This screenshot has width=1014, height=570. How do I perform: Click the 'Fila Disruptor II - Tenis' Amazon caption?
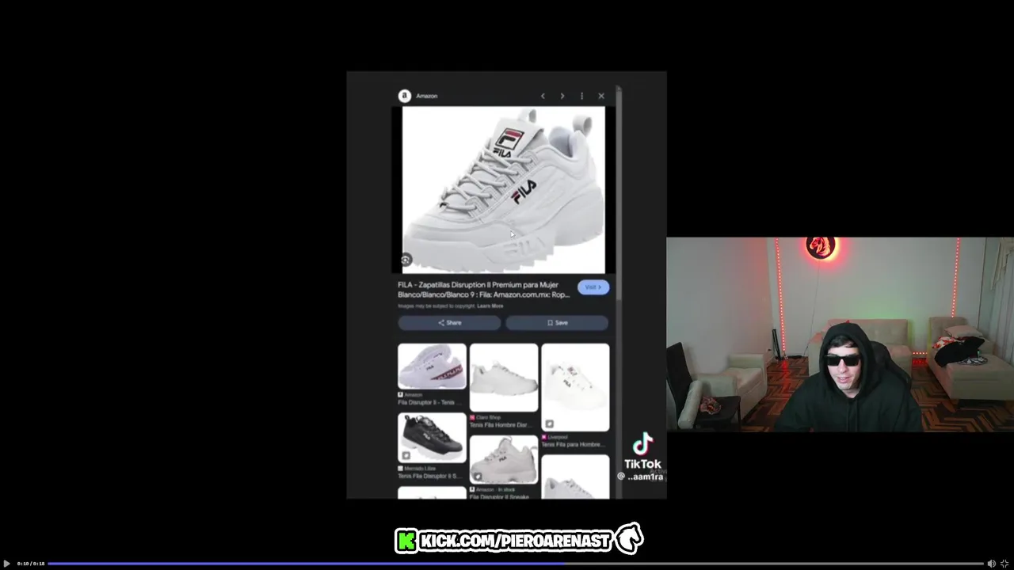pos(429,402)
